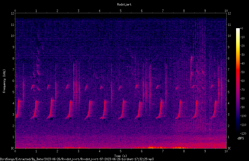Click the DC label on the right frequency axis
Screen dimensions: 249x161
[x=229, y=148]
